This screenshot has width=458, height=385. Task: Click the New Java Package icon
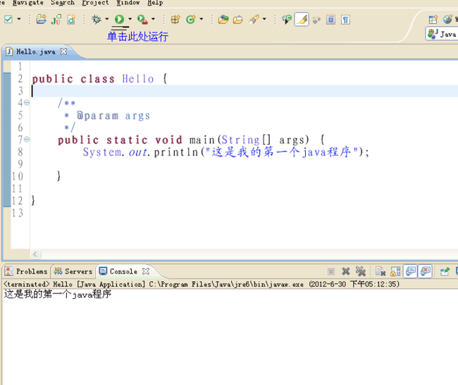[175, 20]
